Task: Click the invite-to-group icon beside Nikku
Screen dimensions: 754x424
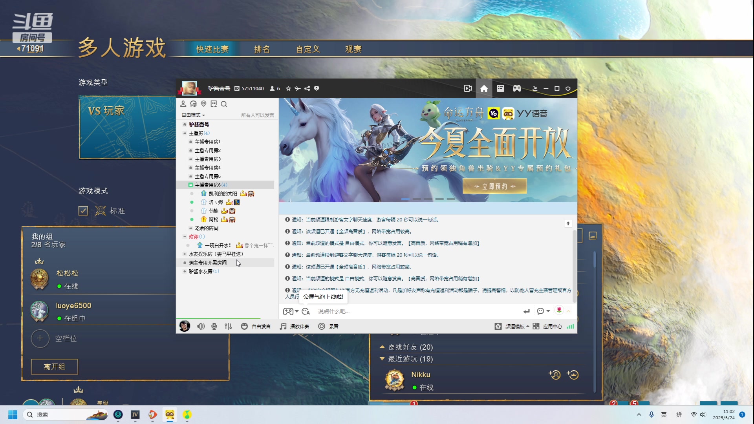Action: (555, 375)
